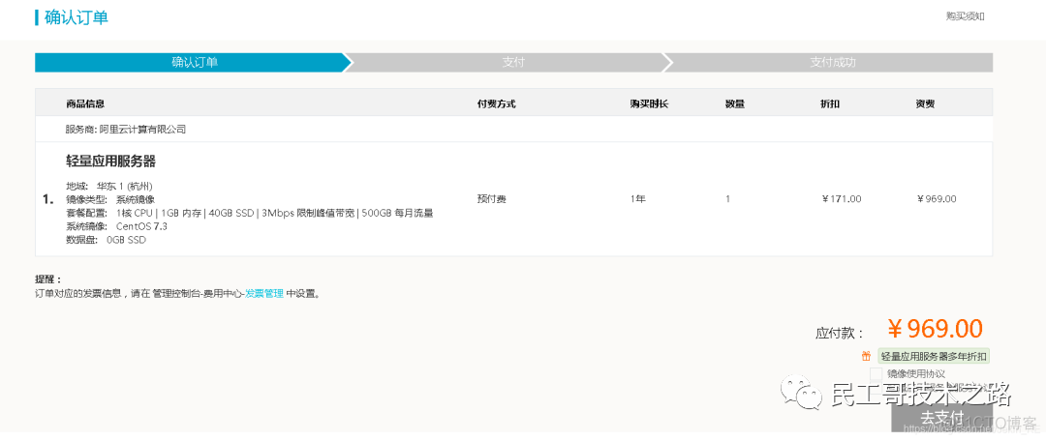Click the 系统镜像: CentOS 7.3 line
This screenshot has width=1046, height=441.
[x=116, y=226]
